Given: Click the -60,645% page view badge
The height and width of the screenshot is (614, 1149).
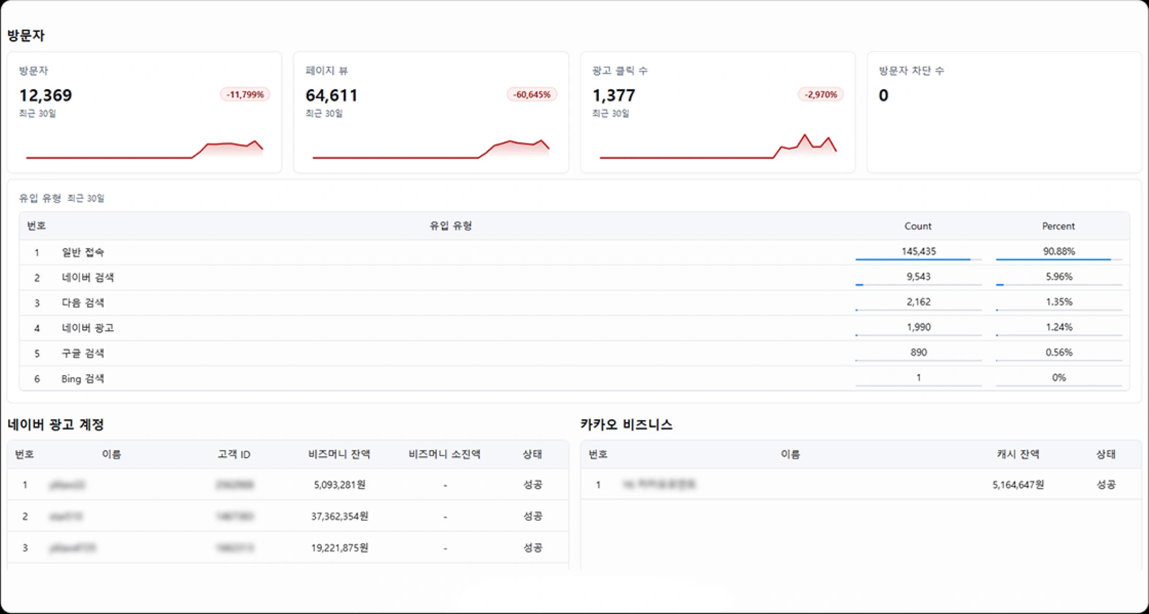Looking at the screenshot, I should pyautogui.click(x=531, y=94).
